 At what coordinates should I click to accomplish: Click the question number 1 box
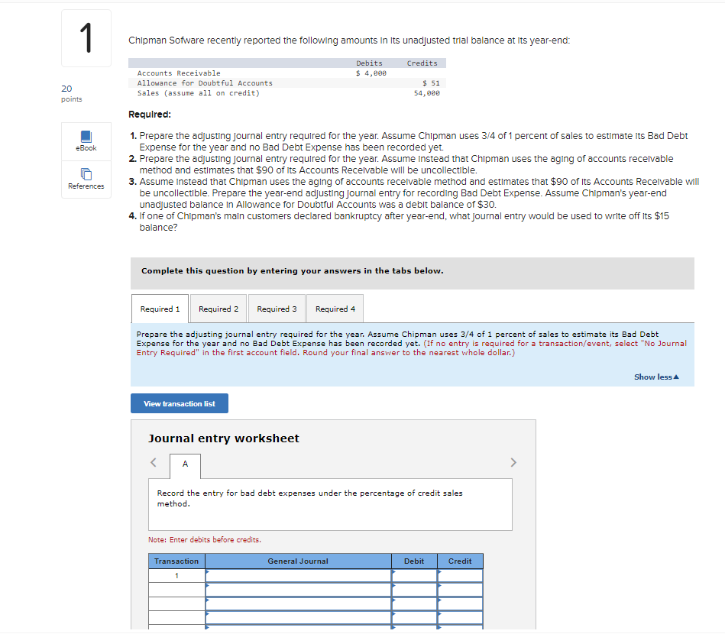click(86, 38)
